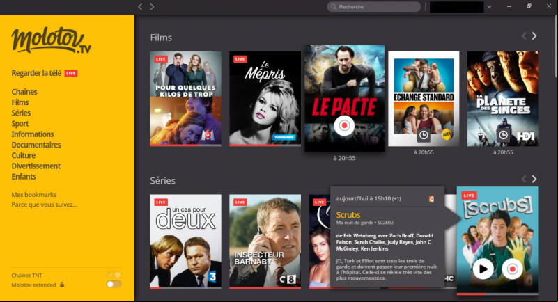Screen dimensions: 558x302
Task: Set reminder clock on La Planète des Singes
Action: (x=503, y=135)
